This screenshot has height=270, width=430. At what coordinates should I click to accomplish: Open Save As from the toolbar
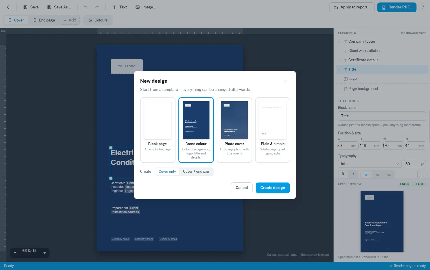click(59, 7)
